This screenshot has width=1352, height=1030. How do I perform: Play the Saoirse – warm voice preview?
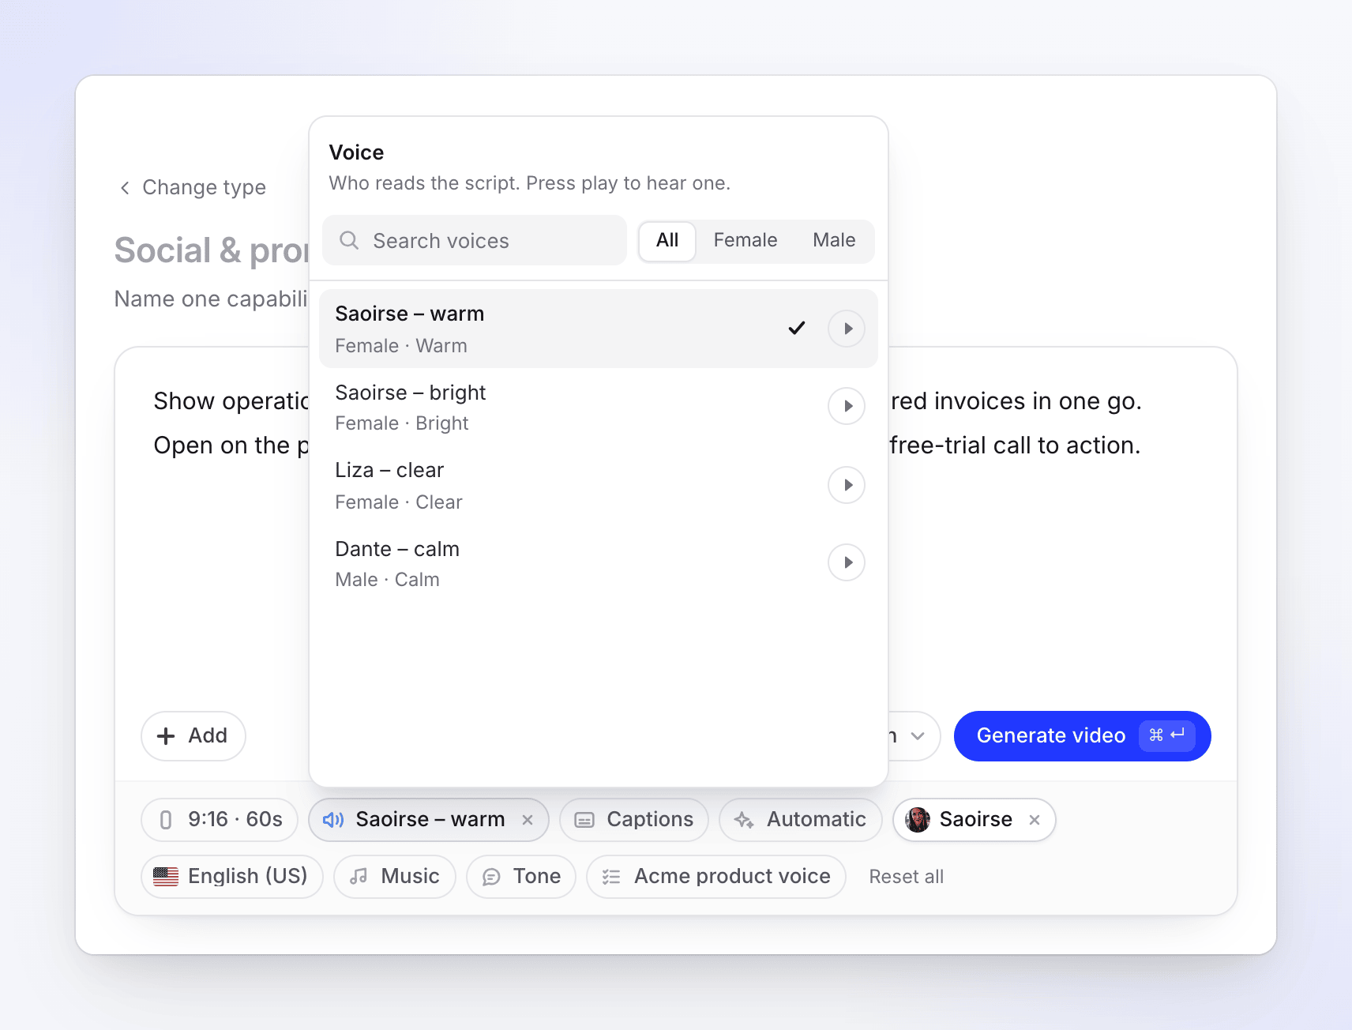(x=847, y=329)
